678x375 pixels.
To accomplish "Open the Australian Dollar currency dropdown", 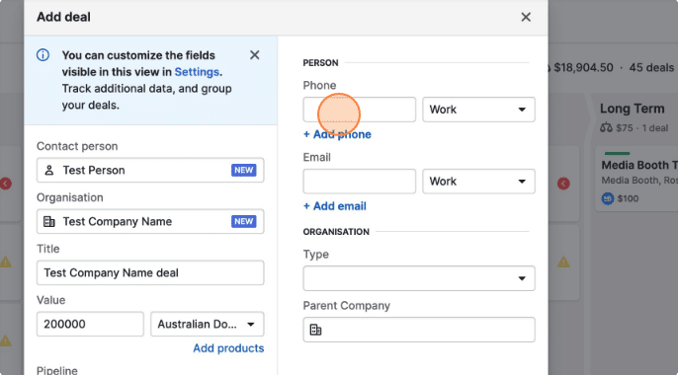I will pyautogui.click(x=208, y=324).
